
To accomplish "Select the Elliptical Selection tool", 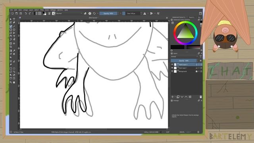I will [x=14, y=68].
